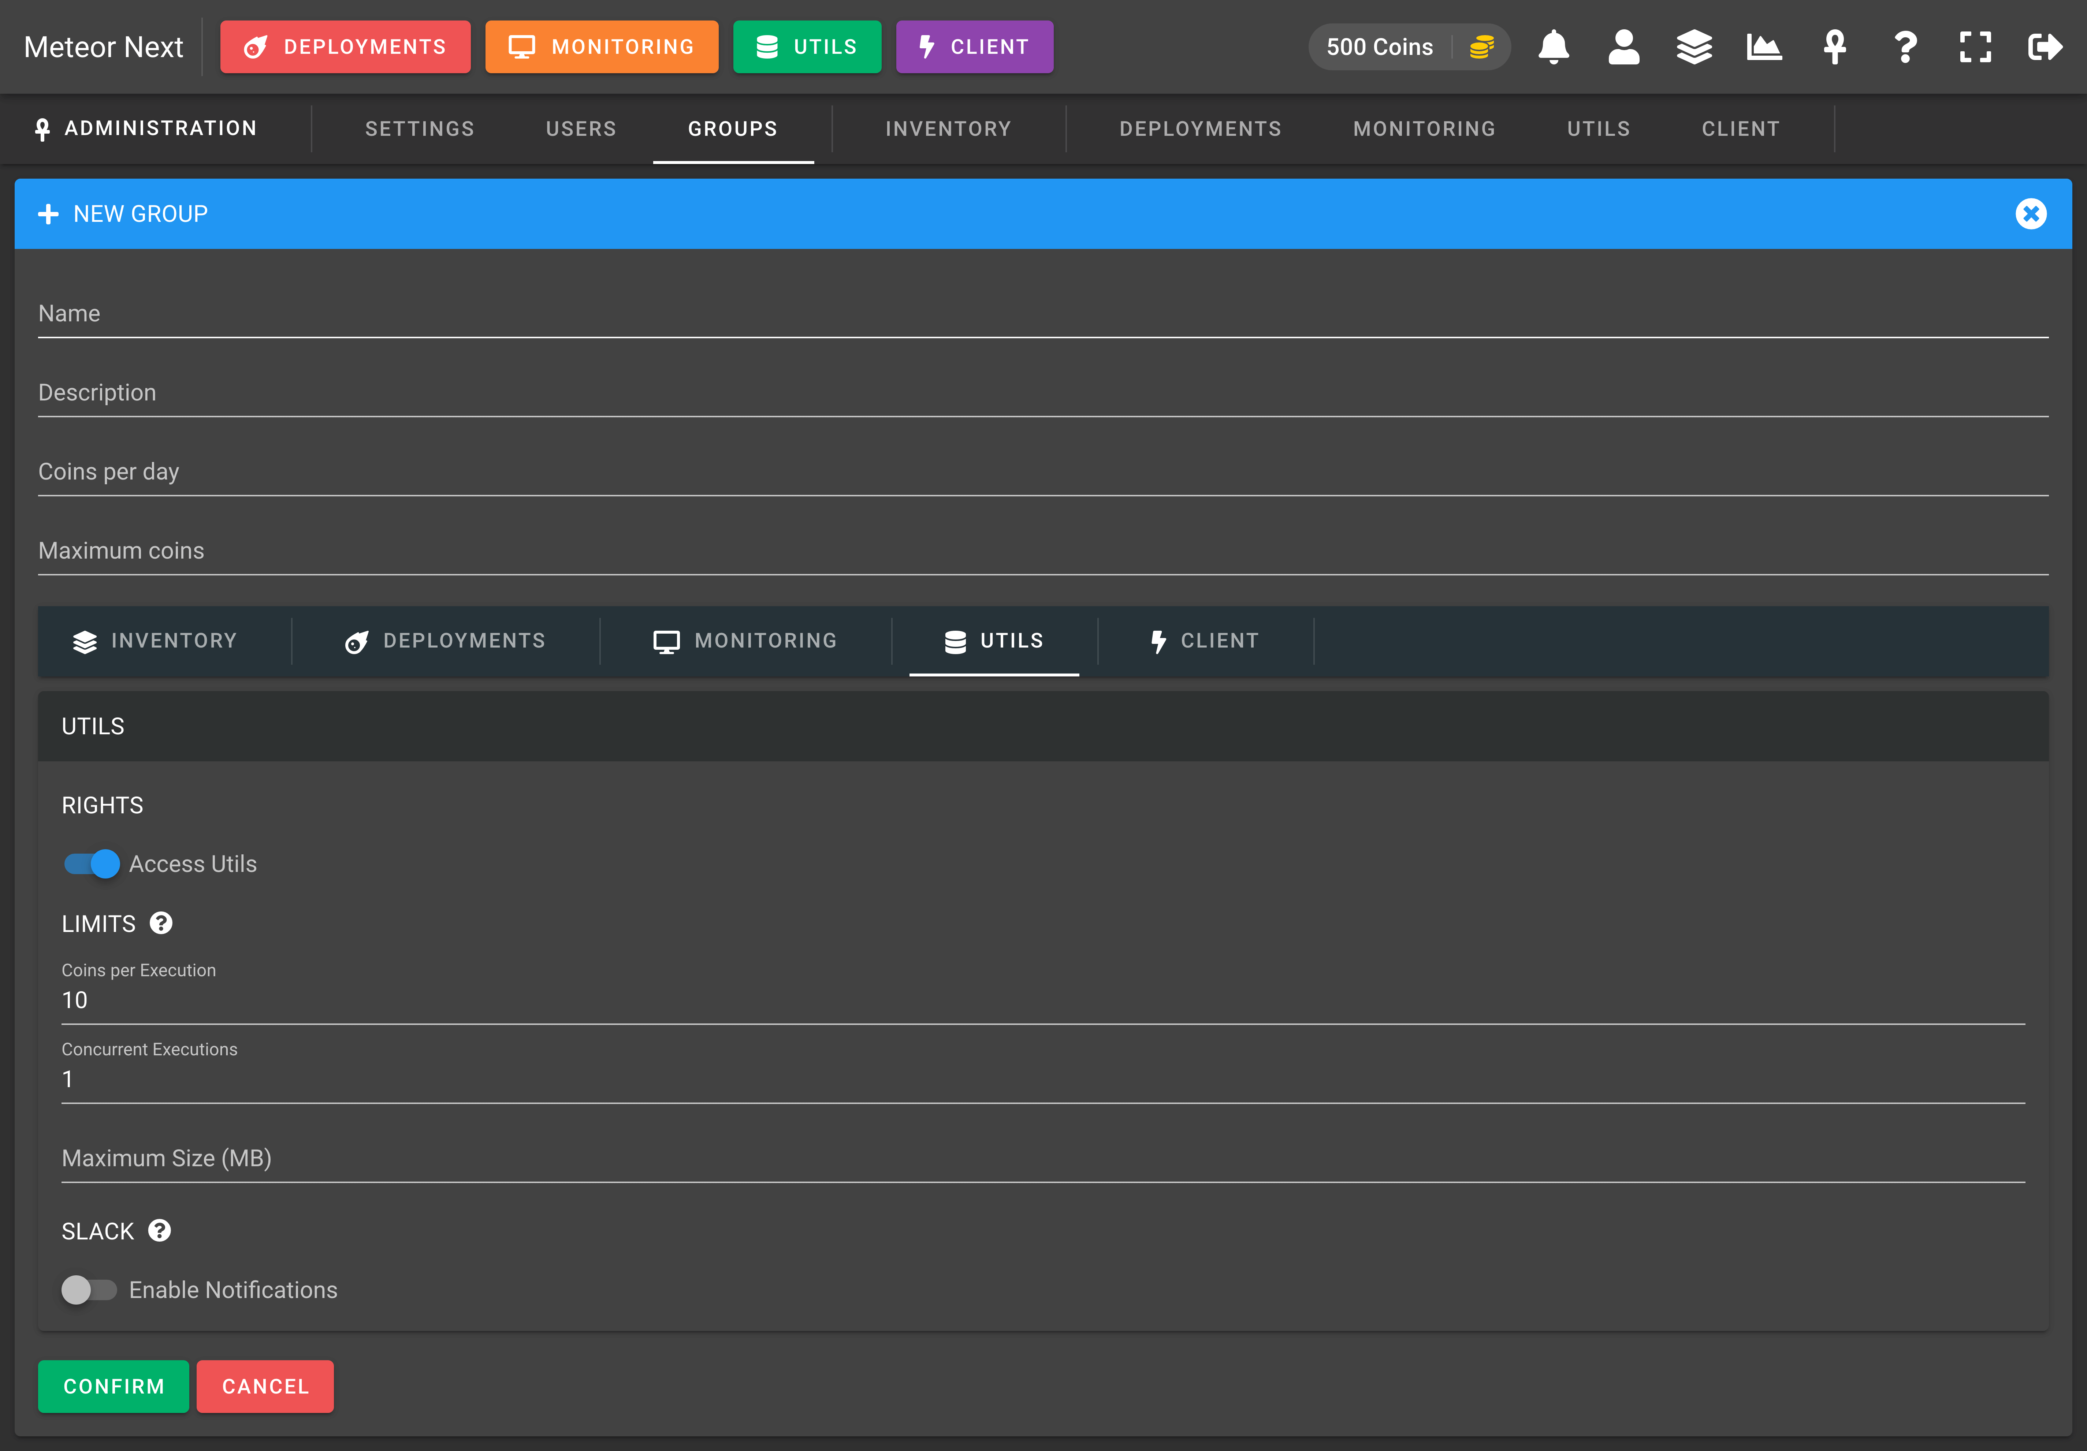The image size is (2087, 1451).
Task: Open help question mark icon in top bar
Action: 1905,47
